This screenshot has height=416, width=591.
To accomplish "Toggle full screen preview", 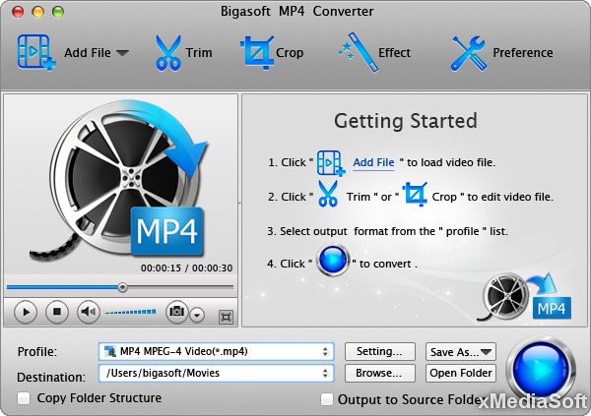I will point(226,317).
